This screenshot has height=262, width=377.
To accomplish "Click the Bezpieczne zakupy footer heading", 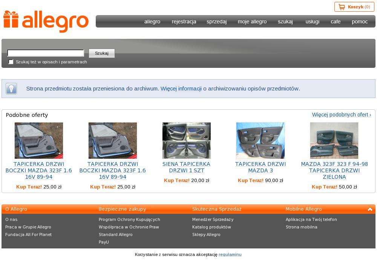I will point(123,209).
